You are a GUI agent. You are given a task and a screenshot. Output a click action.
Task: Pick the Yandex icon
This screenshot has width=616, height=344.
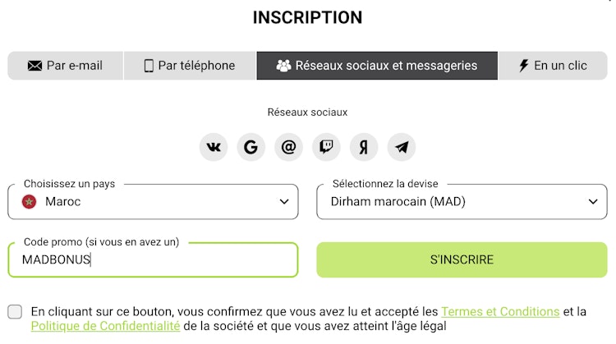pos(364,147)
